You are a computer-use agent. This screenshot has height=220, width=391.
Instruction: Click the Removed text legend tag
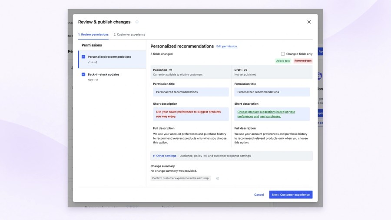click(303, 61)
